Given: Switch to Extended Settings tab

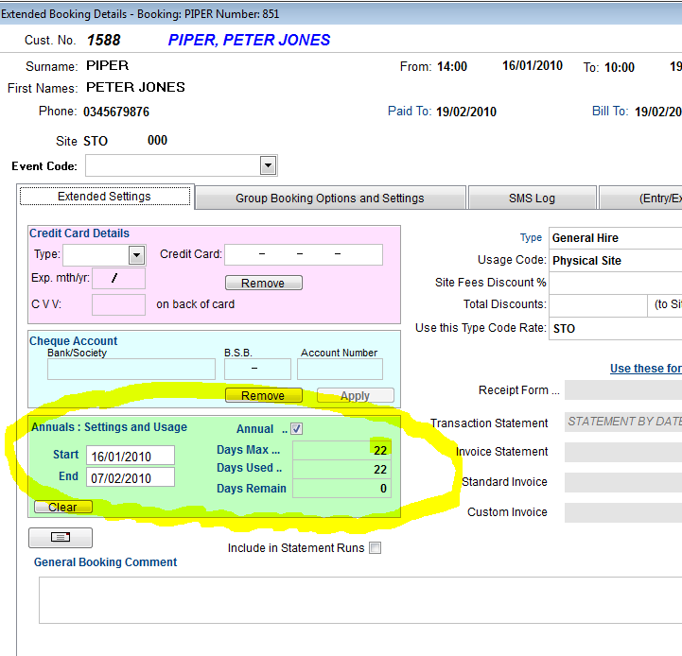Looking at the screenshot, I should 104,197.
